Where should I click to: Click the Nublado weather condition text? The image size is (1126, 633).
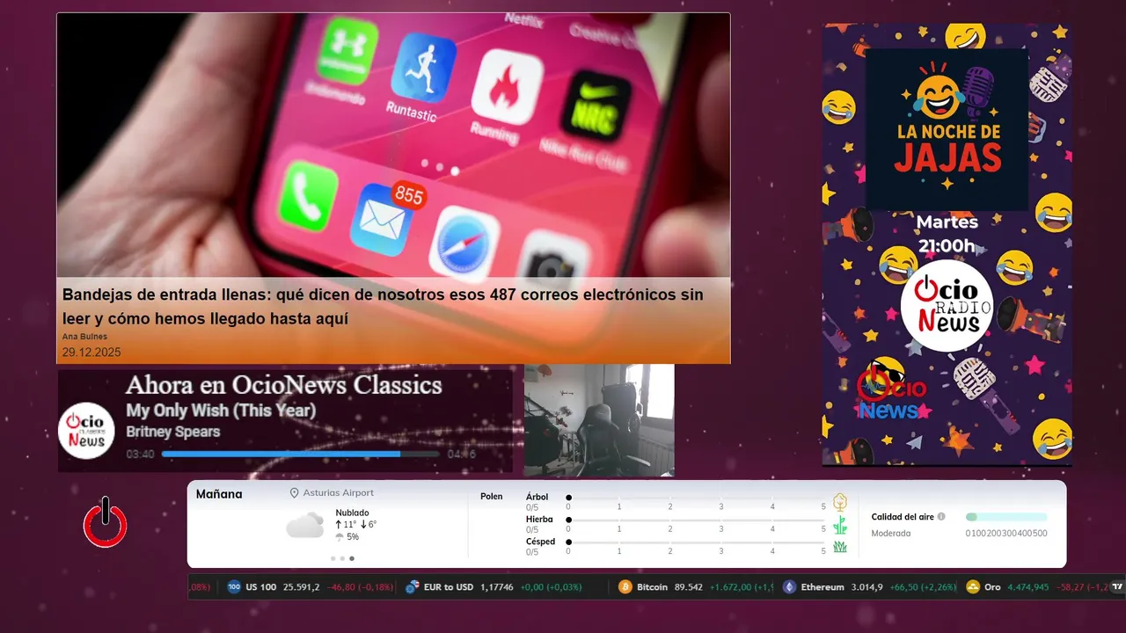(x=352, y=513)
